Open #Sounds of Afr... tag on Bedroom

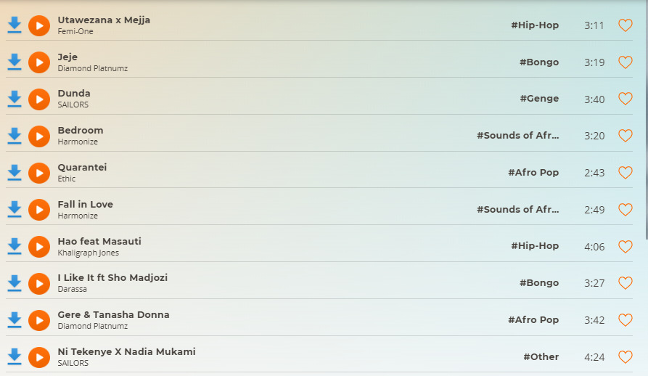coord(517,136)
